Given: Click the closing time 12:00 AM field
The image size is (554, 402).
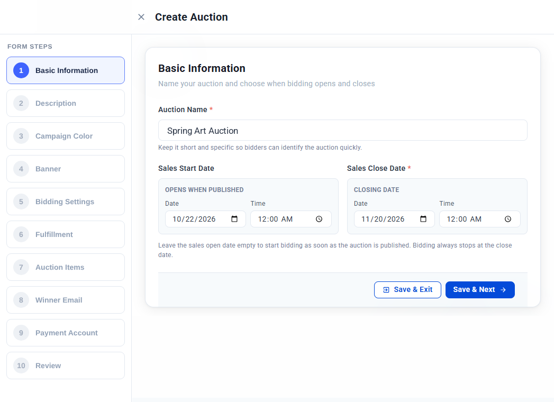Looking at the screenshot, I should pos(480,219).
